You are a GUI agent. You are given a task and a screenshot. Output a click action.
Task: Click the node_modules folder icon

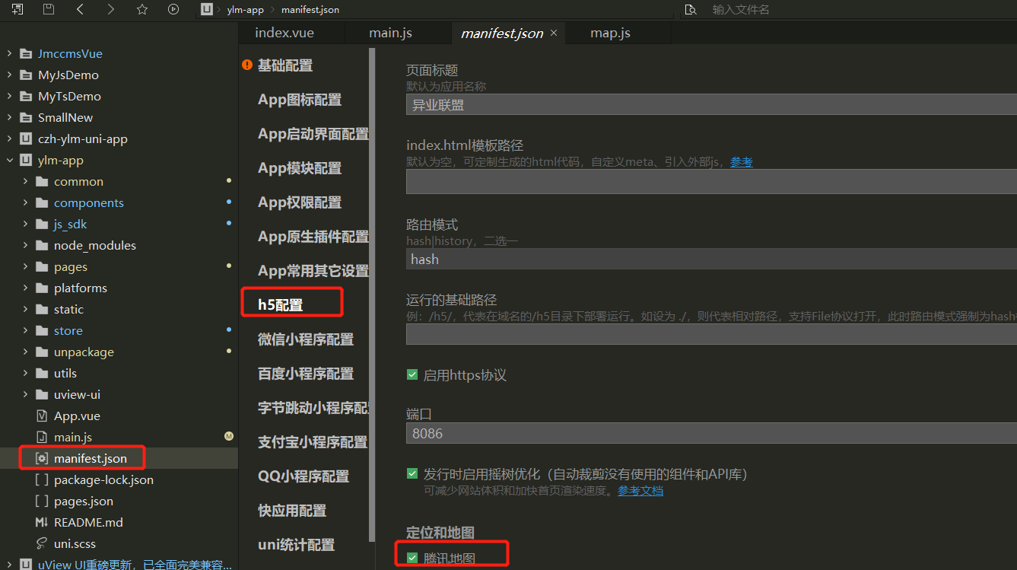[42, 245]
